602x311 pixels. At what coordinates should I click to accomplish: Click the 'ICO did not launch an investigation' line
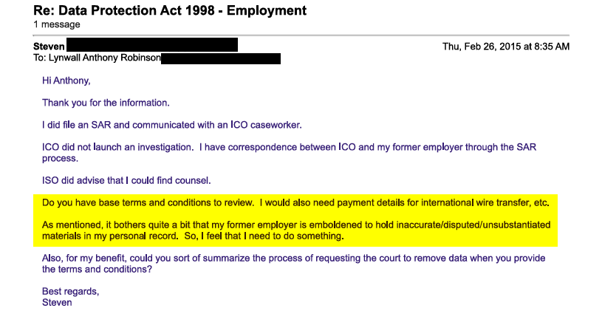click(x=289, y=148)
